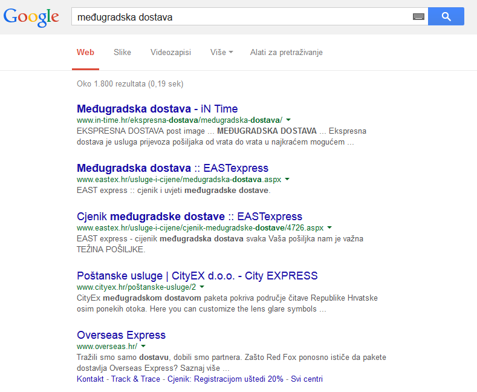Screen dimensions: 477x392
Task: Click the eastex.hr medugradska-dostava.aspx URL text
Action: tap(179, 179)
